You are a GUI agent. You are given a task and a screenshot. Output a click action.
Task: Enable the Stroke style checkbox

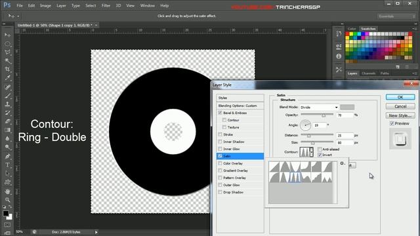tap(220, 134)
